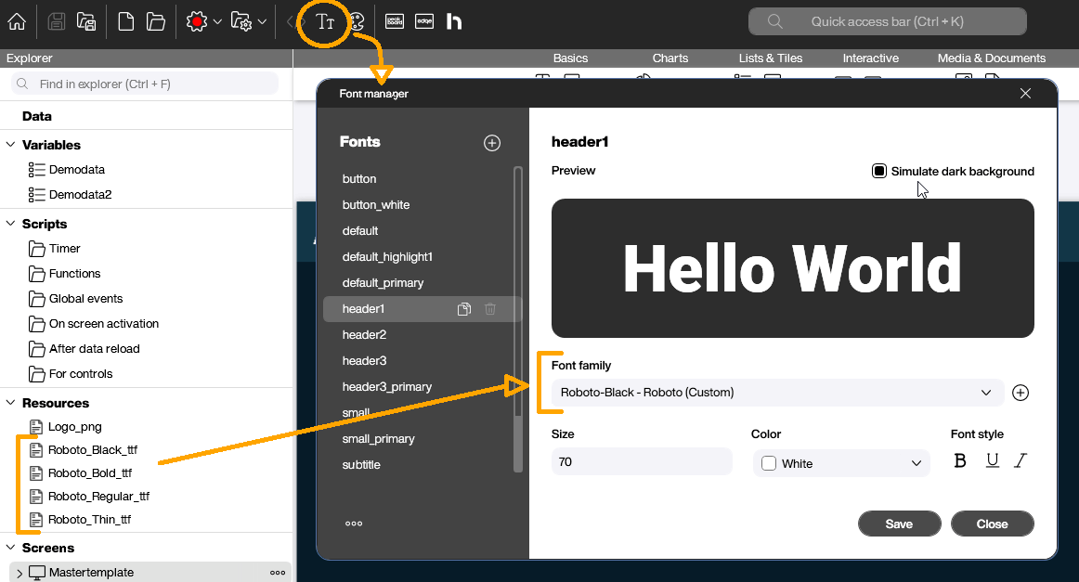Switch to the Interactive category tab
Viewport: 1079px width, 582px height.
point(869,58)
